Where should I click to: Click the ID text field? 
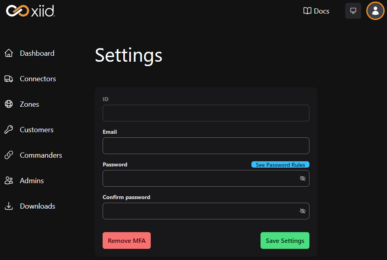pyautogui.click(x=206, y=113)
